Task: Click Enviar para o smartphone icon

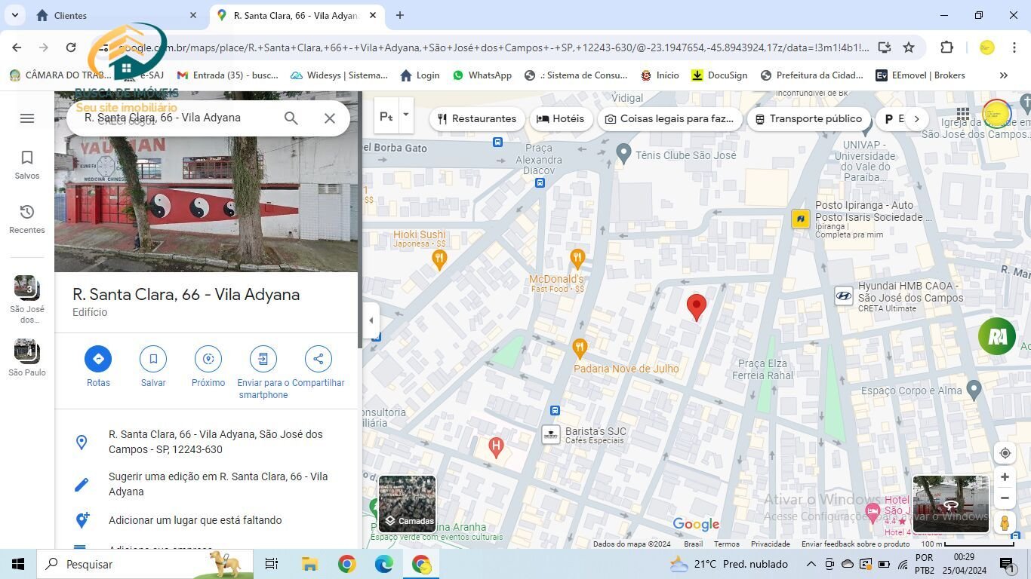Action: (263, 359)
